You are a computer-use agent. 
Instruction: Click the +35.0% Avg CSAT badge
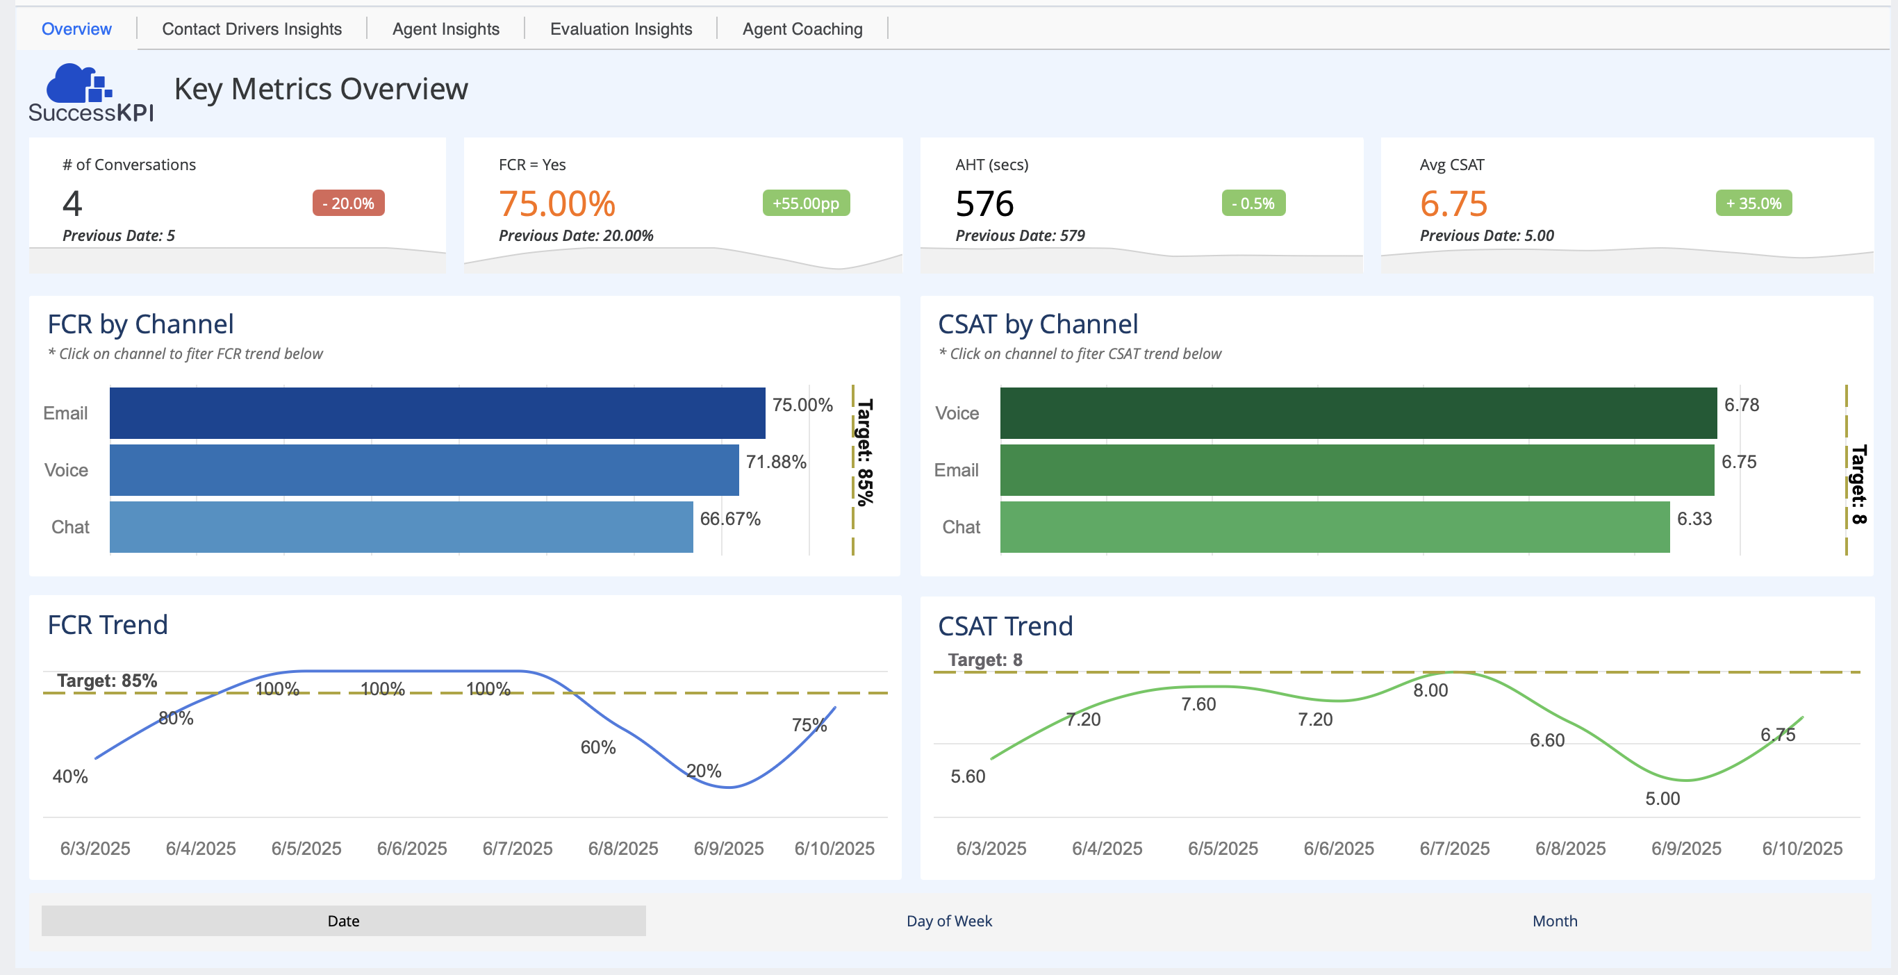point(1753,203)
